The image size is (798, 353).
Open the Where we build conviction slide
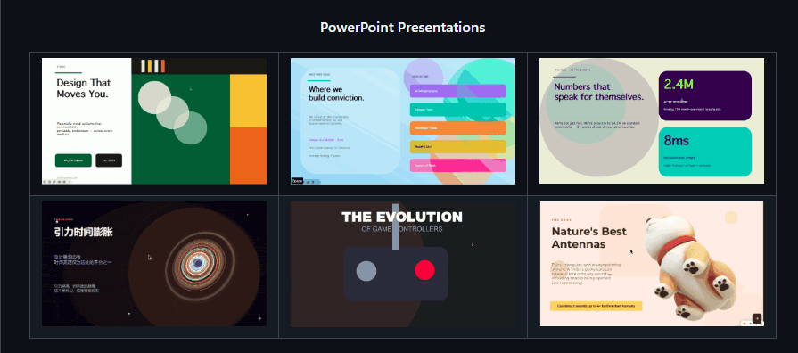(x=403, y=121)
